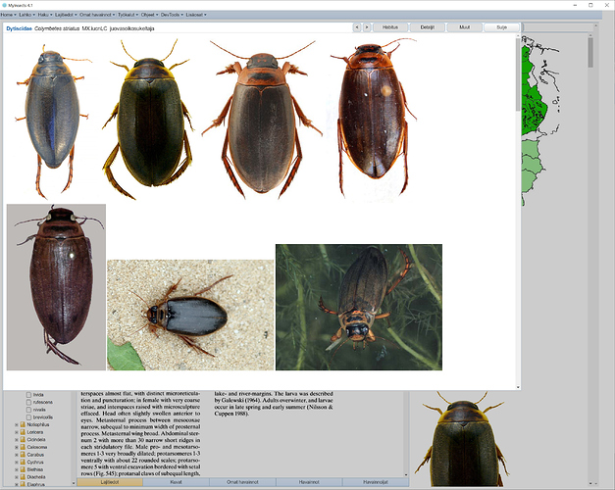
Task: Expand the Notiophilus tree node
Action: pyautogui.click(x=17, y=424)
